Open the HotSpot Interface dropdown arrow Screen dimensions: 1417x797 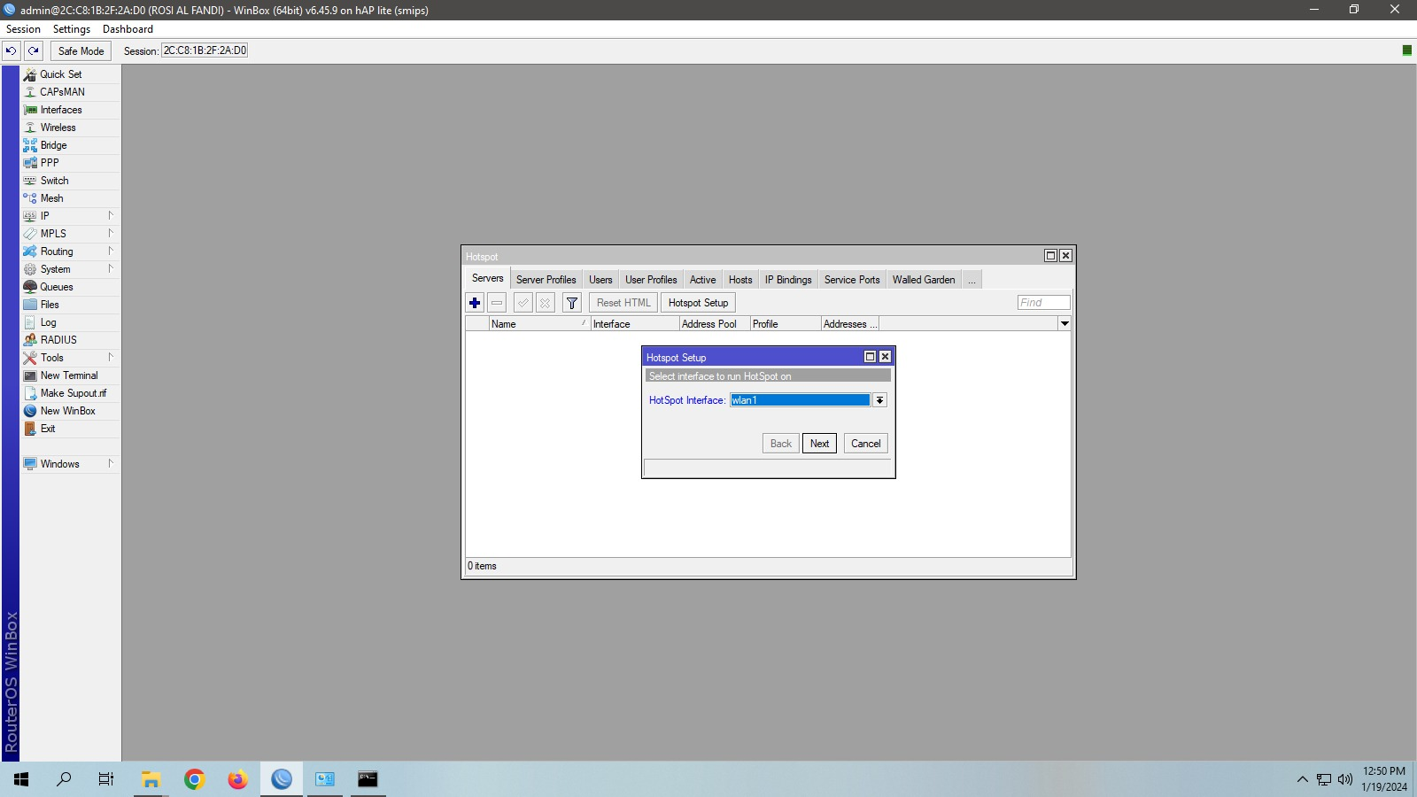879,400
